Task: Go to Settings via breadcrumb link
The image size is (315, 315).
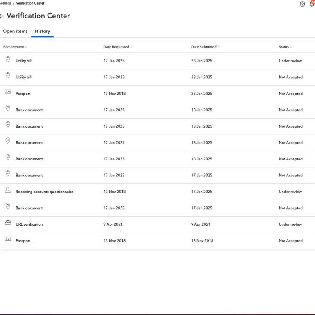Action: coord(5,3)
